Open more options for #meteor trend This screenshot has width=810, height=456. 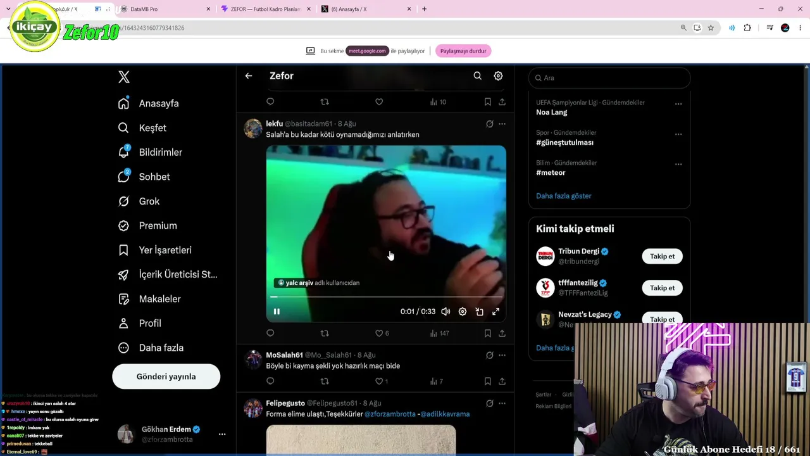pos(678,165)
